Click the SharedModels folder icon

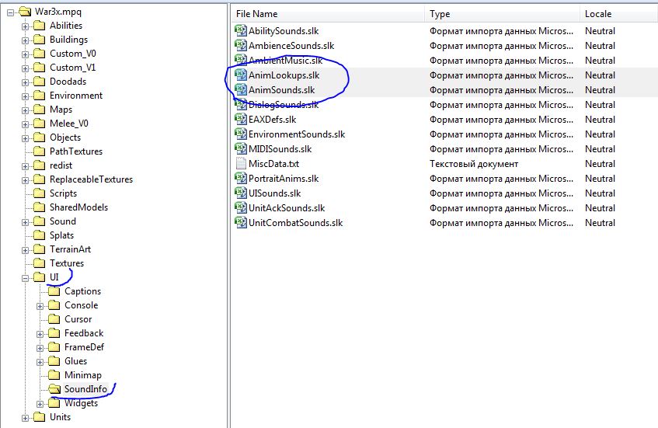coord(39,207)
